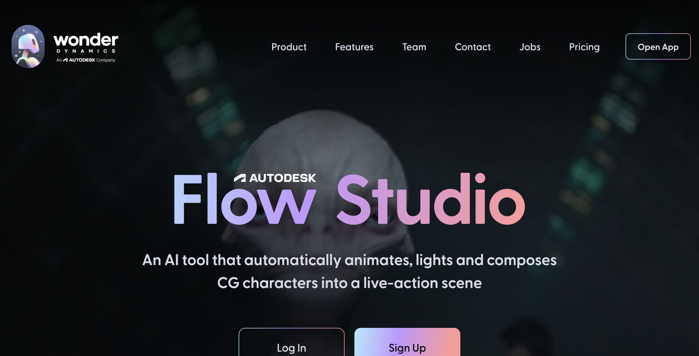The width and height of the screenshot is (699, 356).
Task: Open the Contact page link
Action: (473, 47)
